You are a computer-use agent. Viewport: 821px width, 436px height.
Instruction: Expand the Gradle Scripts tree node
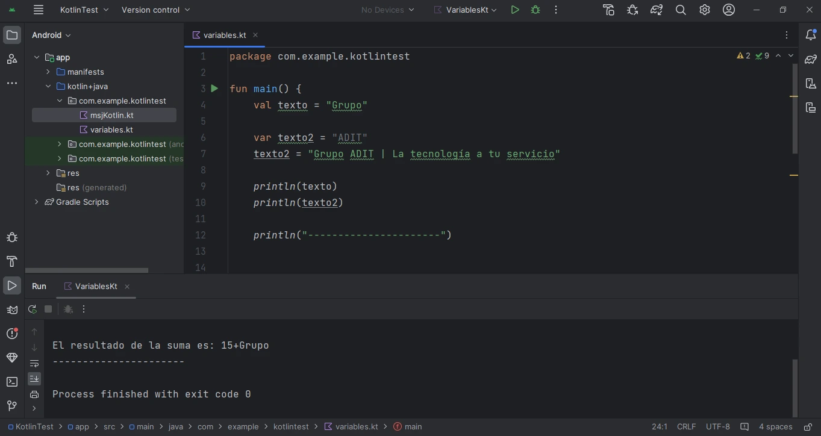pos(37,202)
